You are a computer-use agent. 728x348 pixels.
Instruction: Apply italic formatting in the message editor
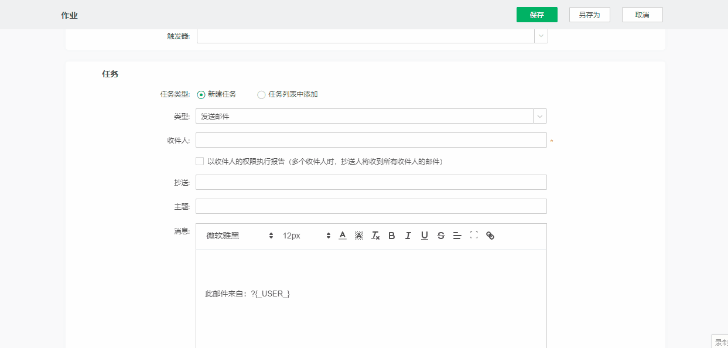click(408, 236)
